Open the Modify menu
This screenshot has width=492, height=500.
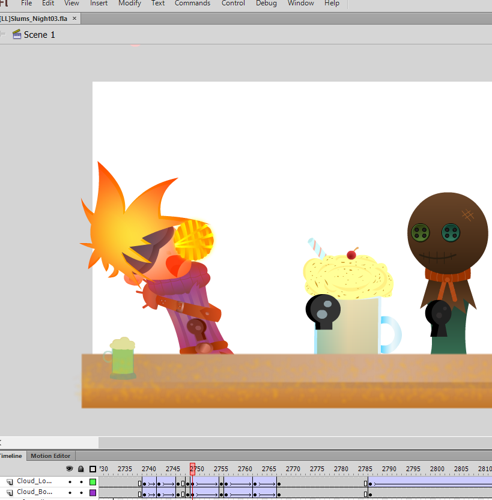[130, 4]
